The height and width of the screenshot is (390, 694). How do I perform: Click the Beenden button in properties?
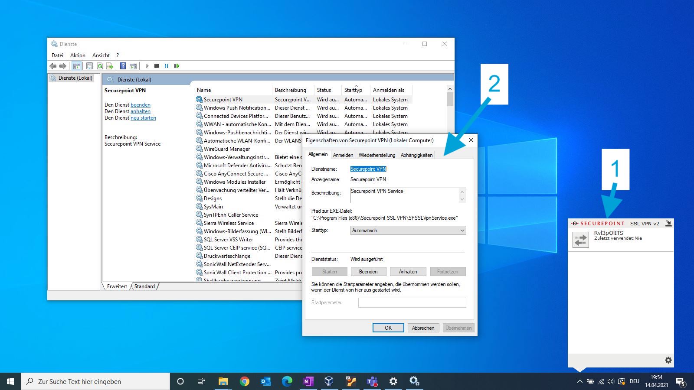[x=368, y=272]
